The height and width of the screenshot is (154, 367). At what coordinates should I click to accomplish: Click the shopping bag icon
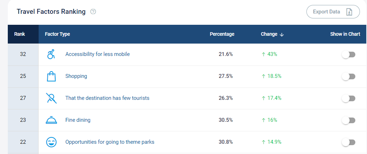point(51,76)
